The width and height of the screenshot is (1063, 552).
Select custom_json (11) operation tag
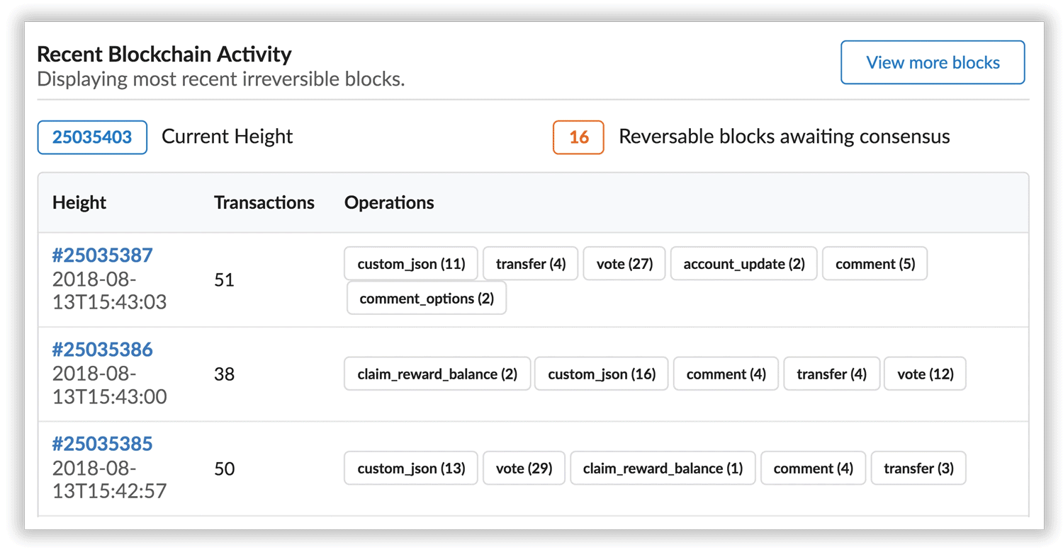pyautogui.click(x=411, y=264)
